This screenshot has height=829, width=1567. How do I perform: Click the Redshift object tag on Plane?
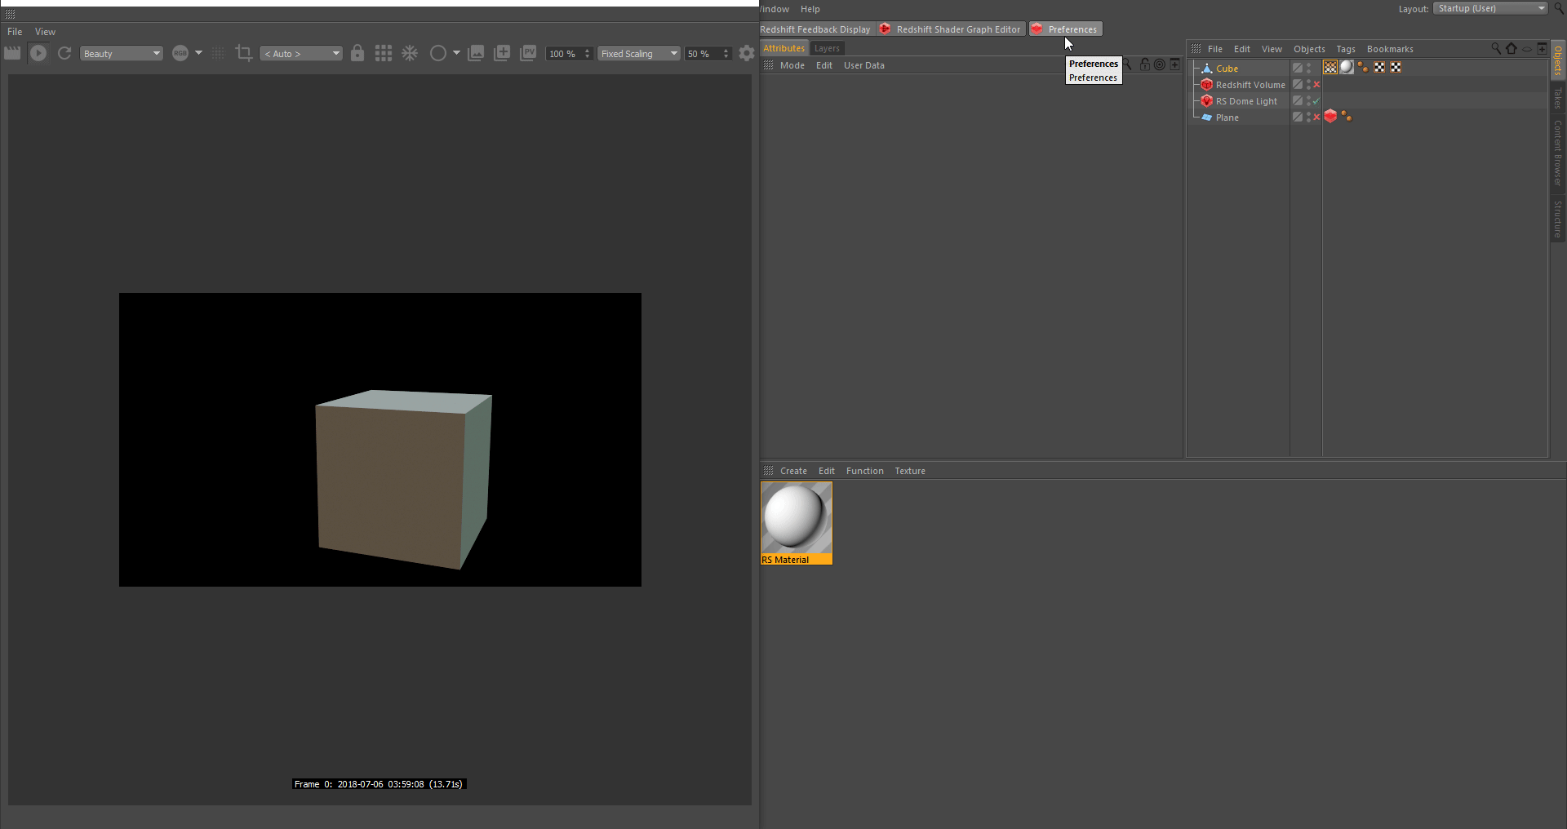coord(1330,117)
